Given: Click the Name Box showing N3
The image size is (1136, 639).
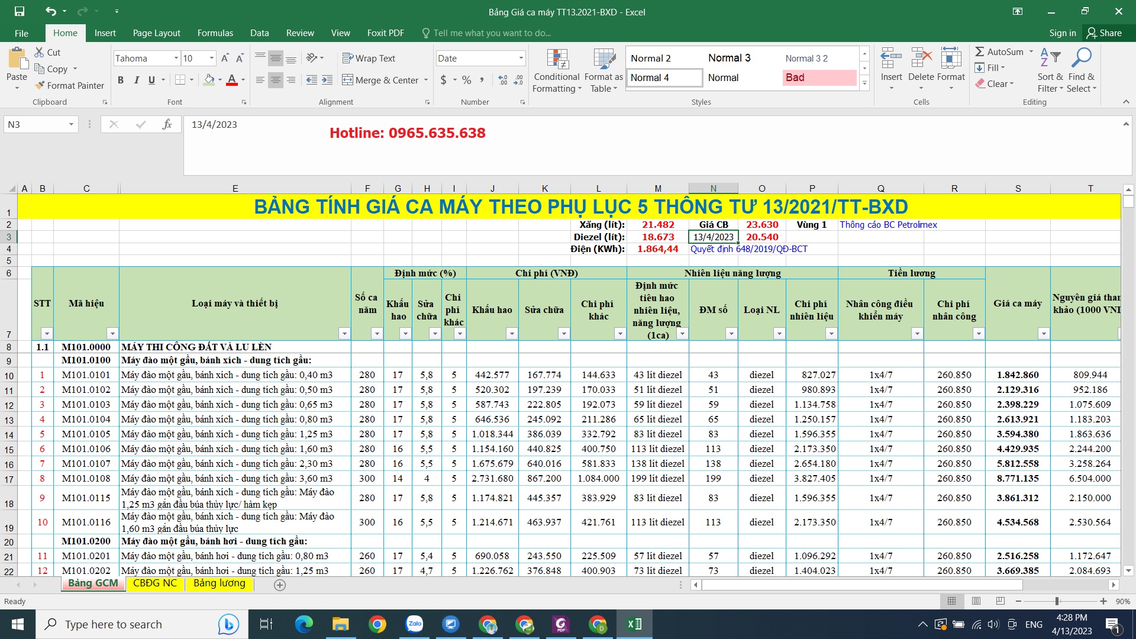Looking at the screenshot, I should click(35, 124).
